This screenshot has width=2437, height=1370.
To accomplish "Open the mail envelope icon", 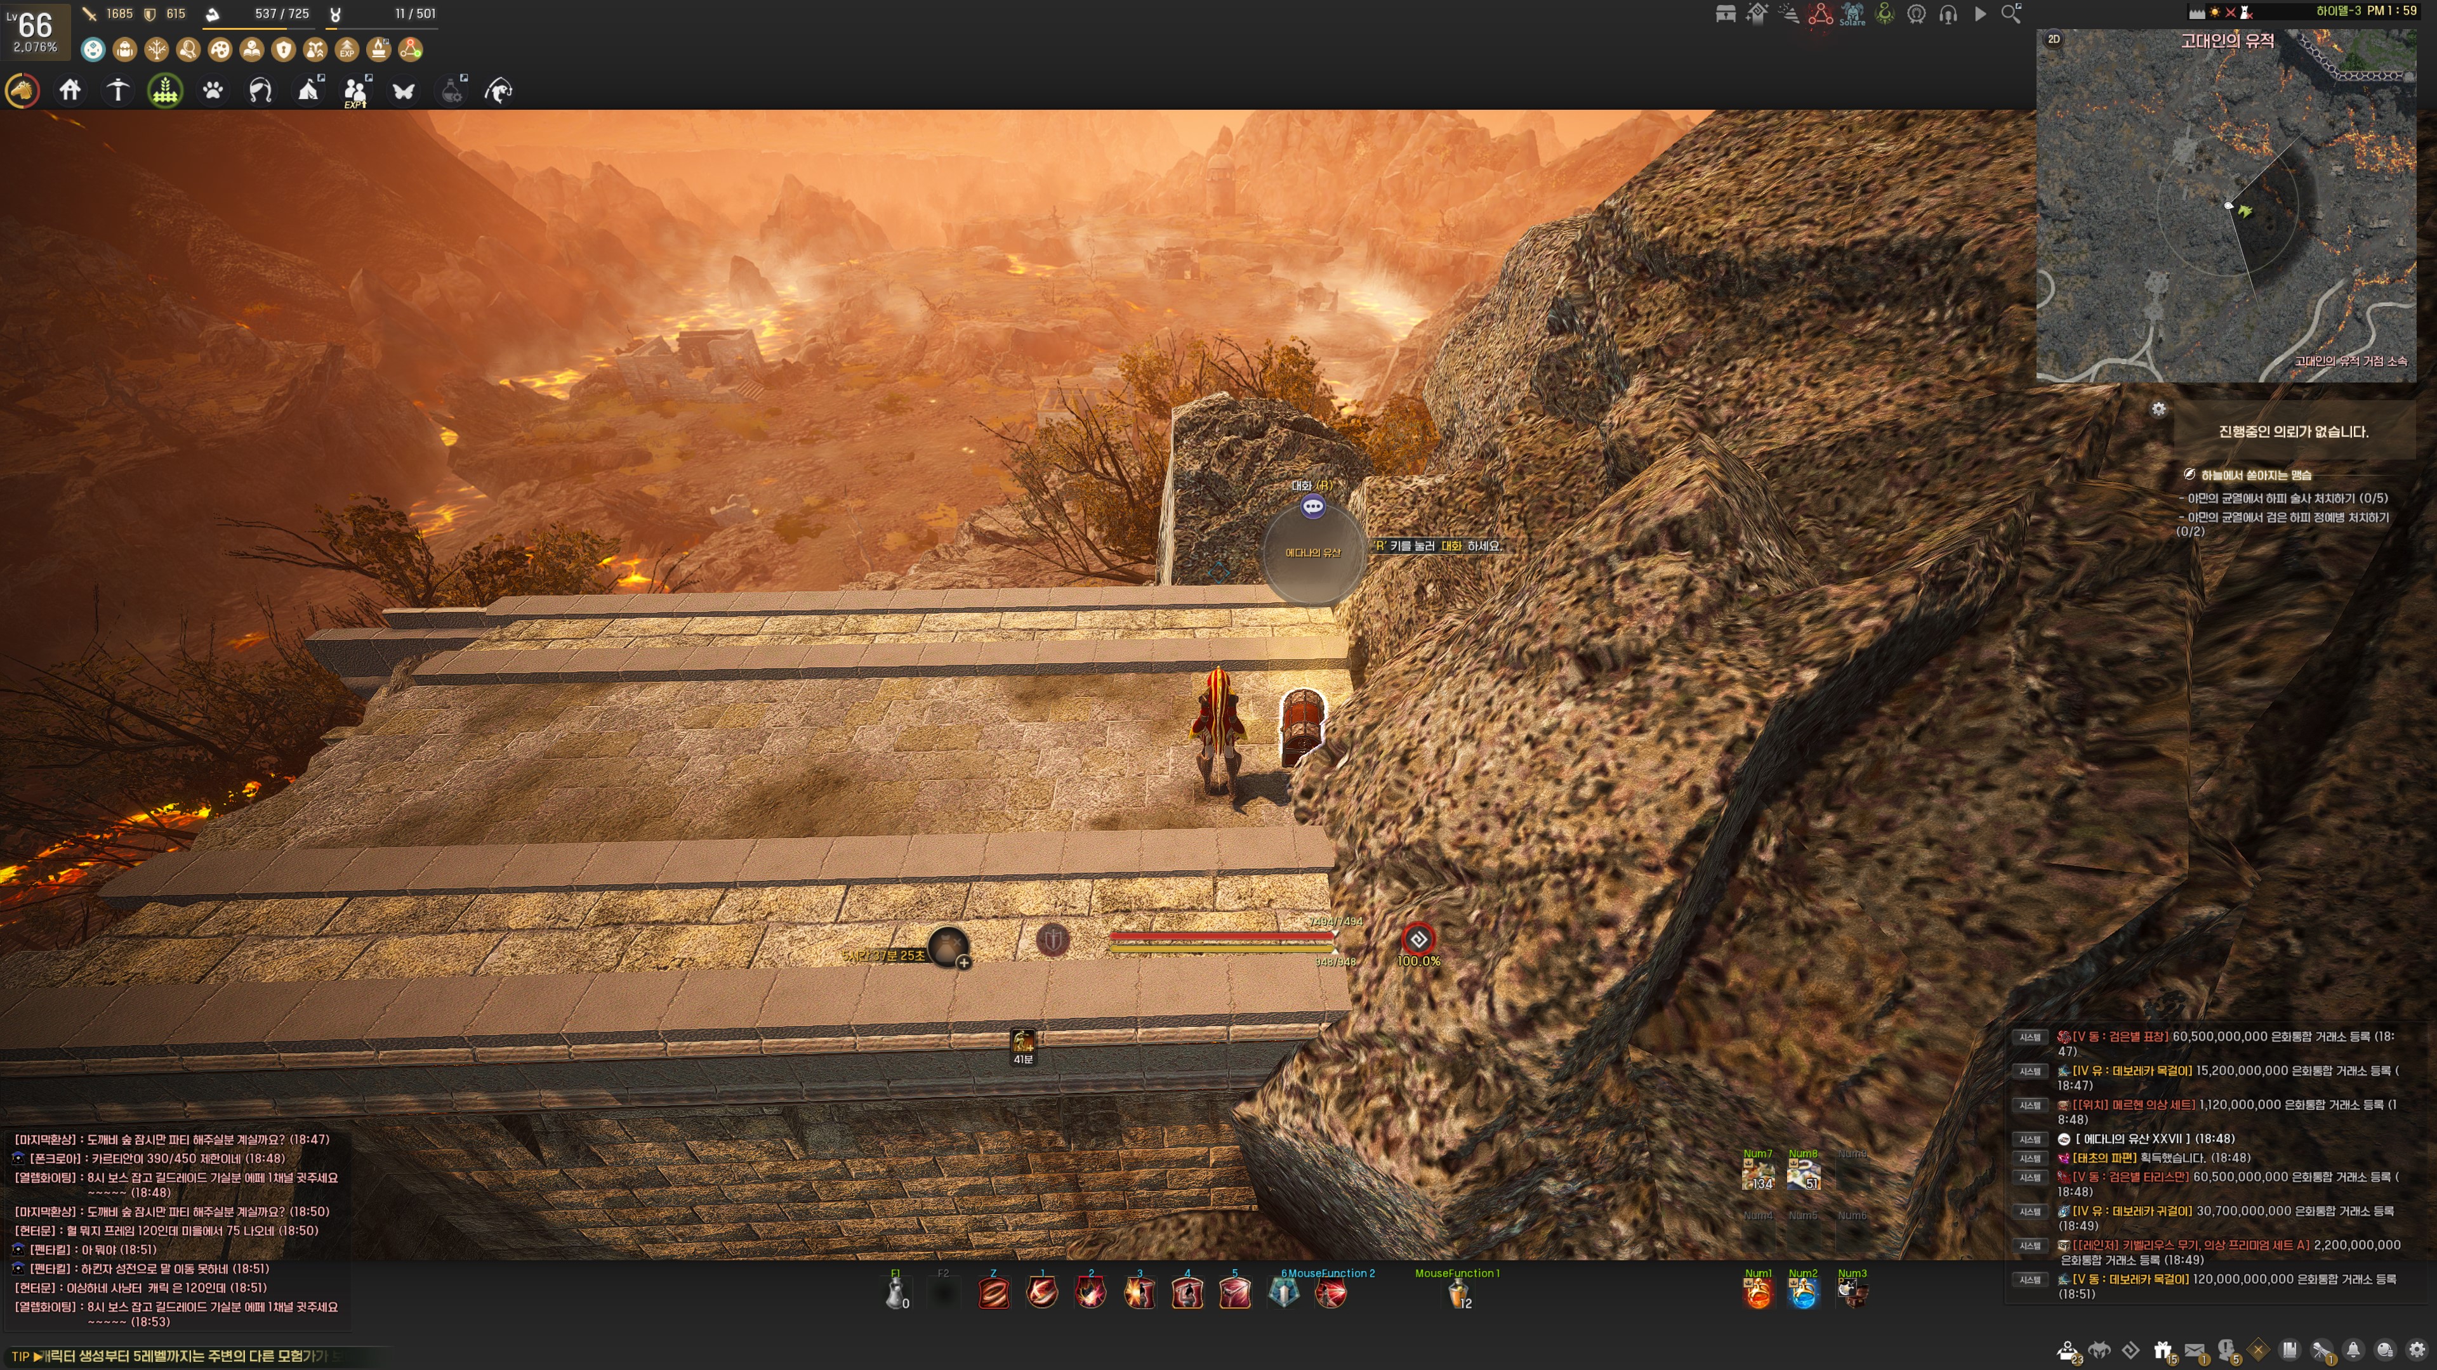I will (2195, 1350).
